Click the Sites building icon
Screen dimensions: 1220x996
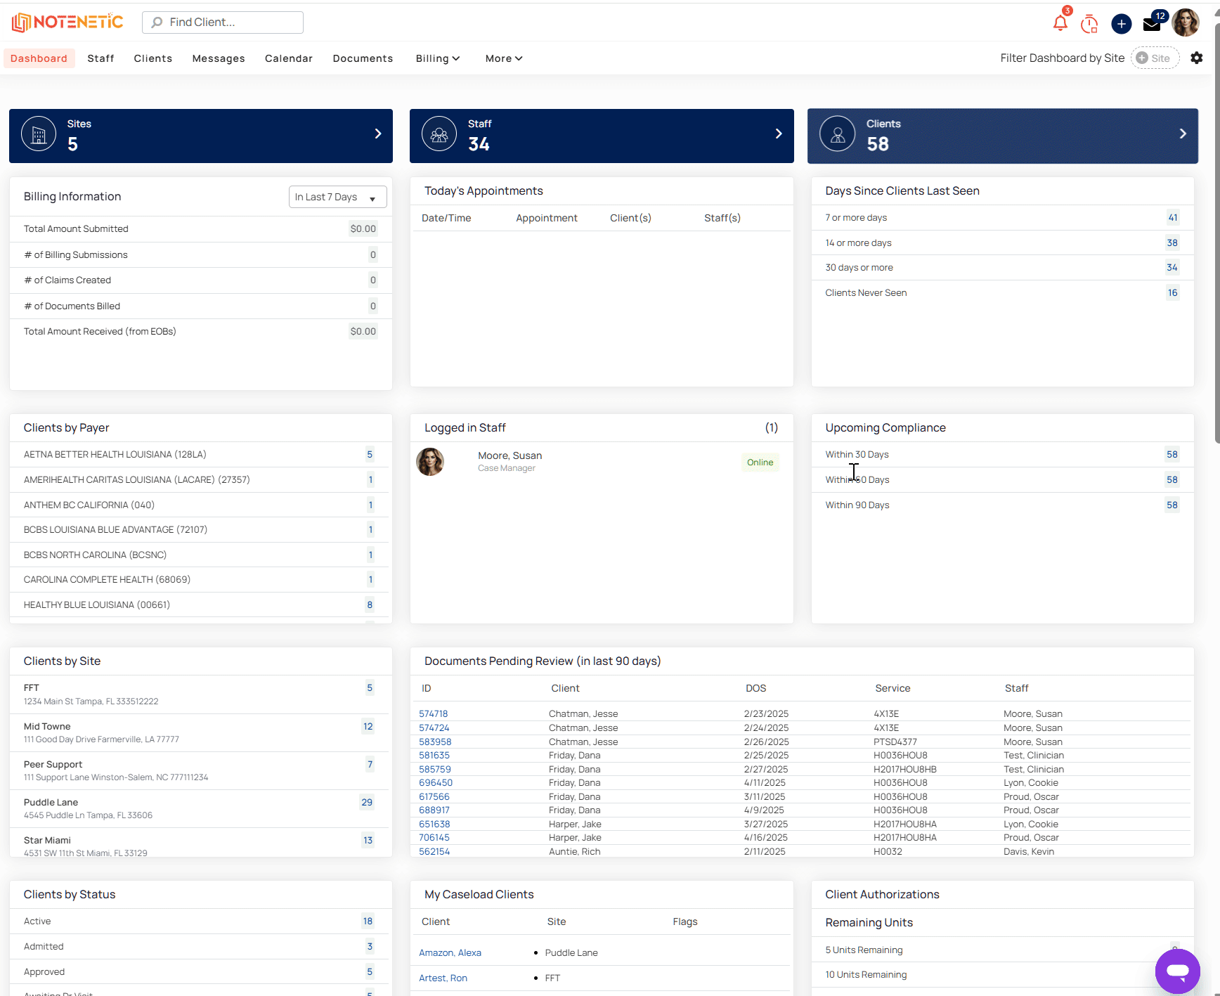pyautogui.click(x=39, y=134)
